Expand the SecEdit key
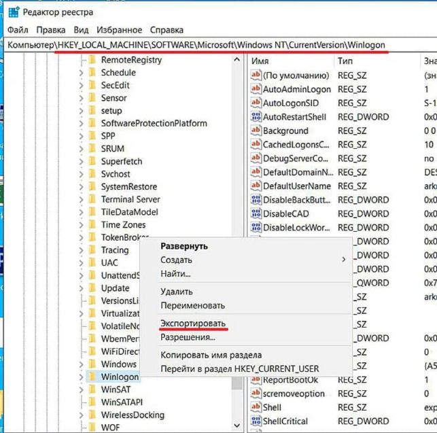 click(81, 86)
